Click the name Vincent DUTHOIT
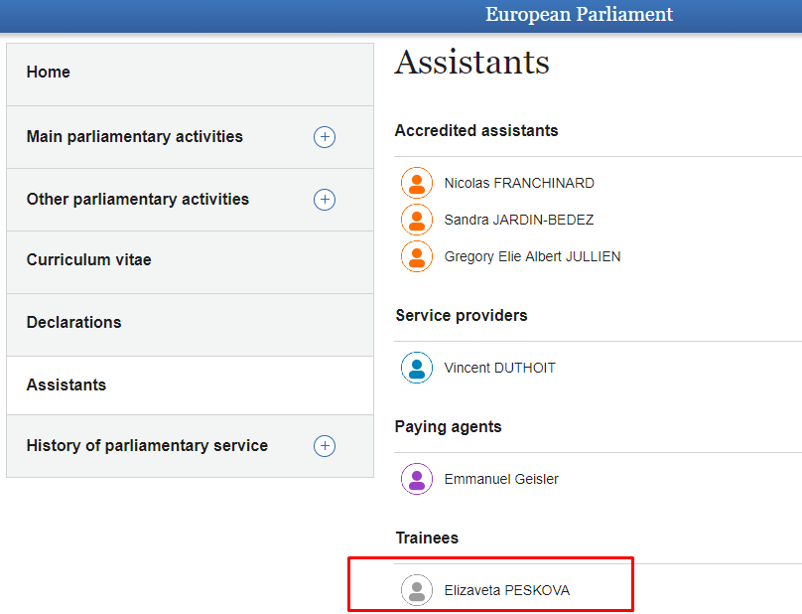 click(500, 368)
